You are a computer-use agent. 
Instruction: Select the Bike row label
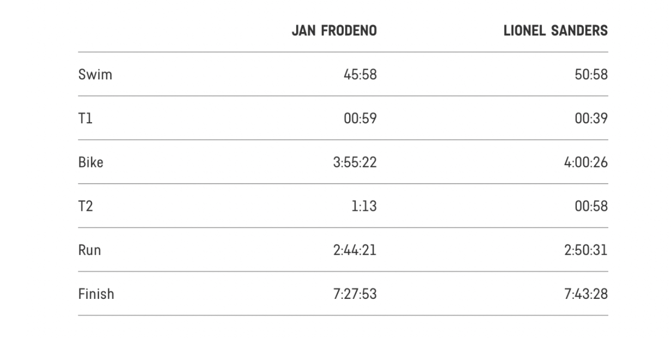click(x=91, y=162)
